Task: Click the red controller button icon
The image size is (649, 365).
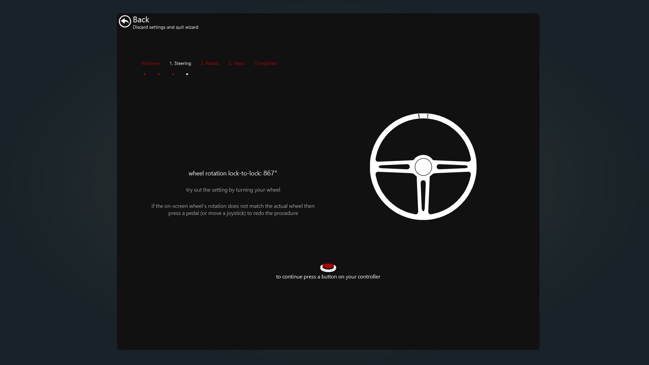Action: [x=328, y=267]
